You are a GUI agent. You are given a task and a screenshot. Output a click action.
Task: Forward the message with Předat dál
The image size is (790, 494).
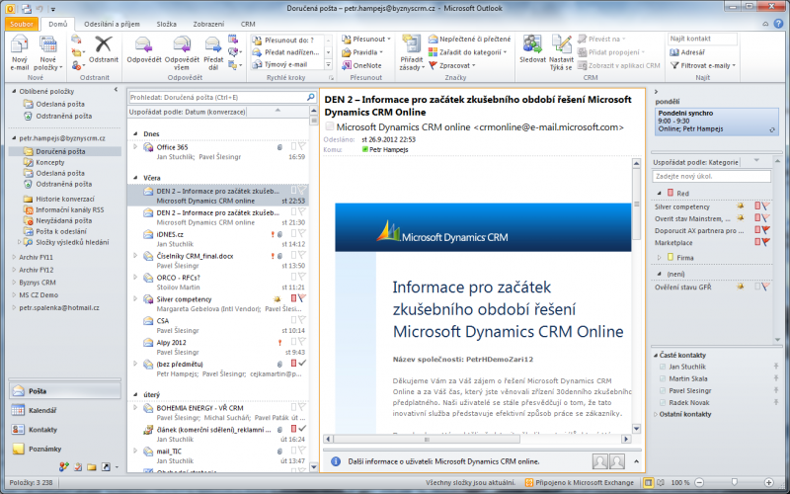pos(213,52)
